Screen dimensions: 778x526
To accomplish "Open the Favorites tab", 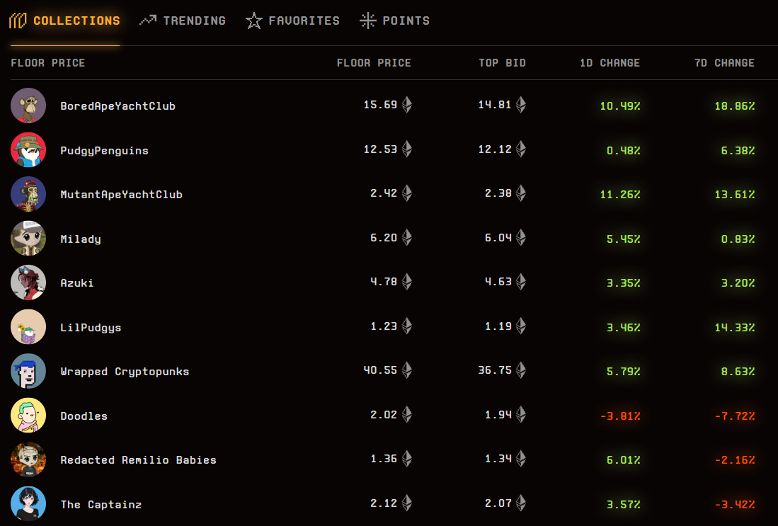I will pos(293,21).
